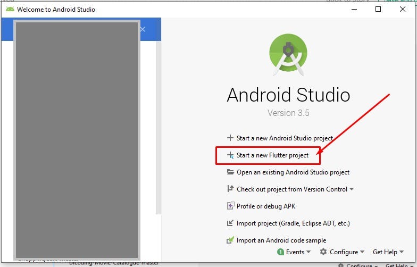Click the green Events notification badge
The width and height of the screenshot is (417, 267).
[x=280, y=252]
